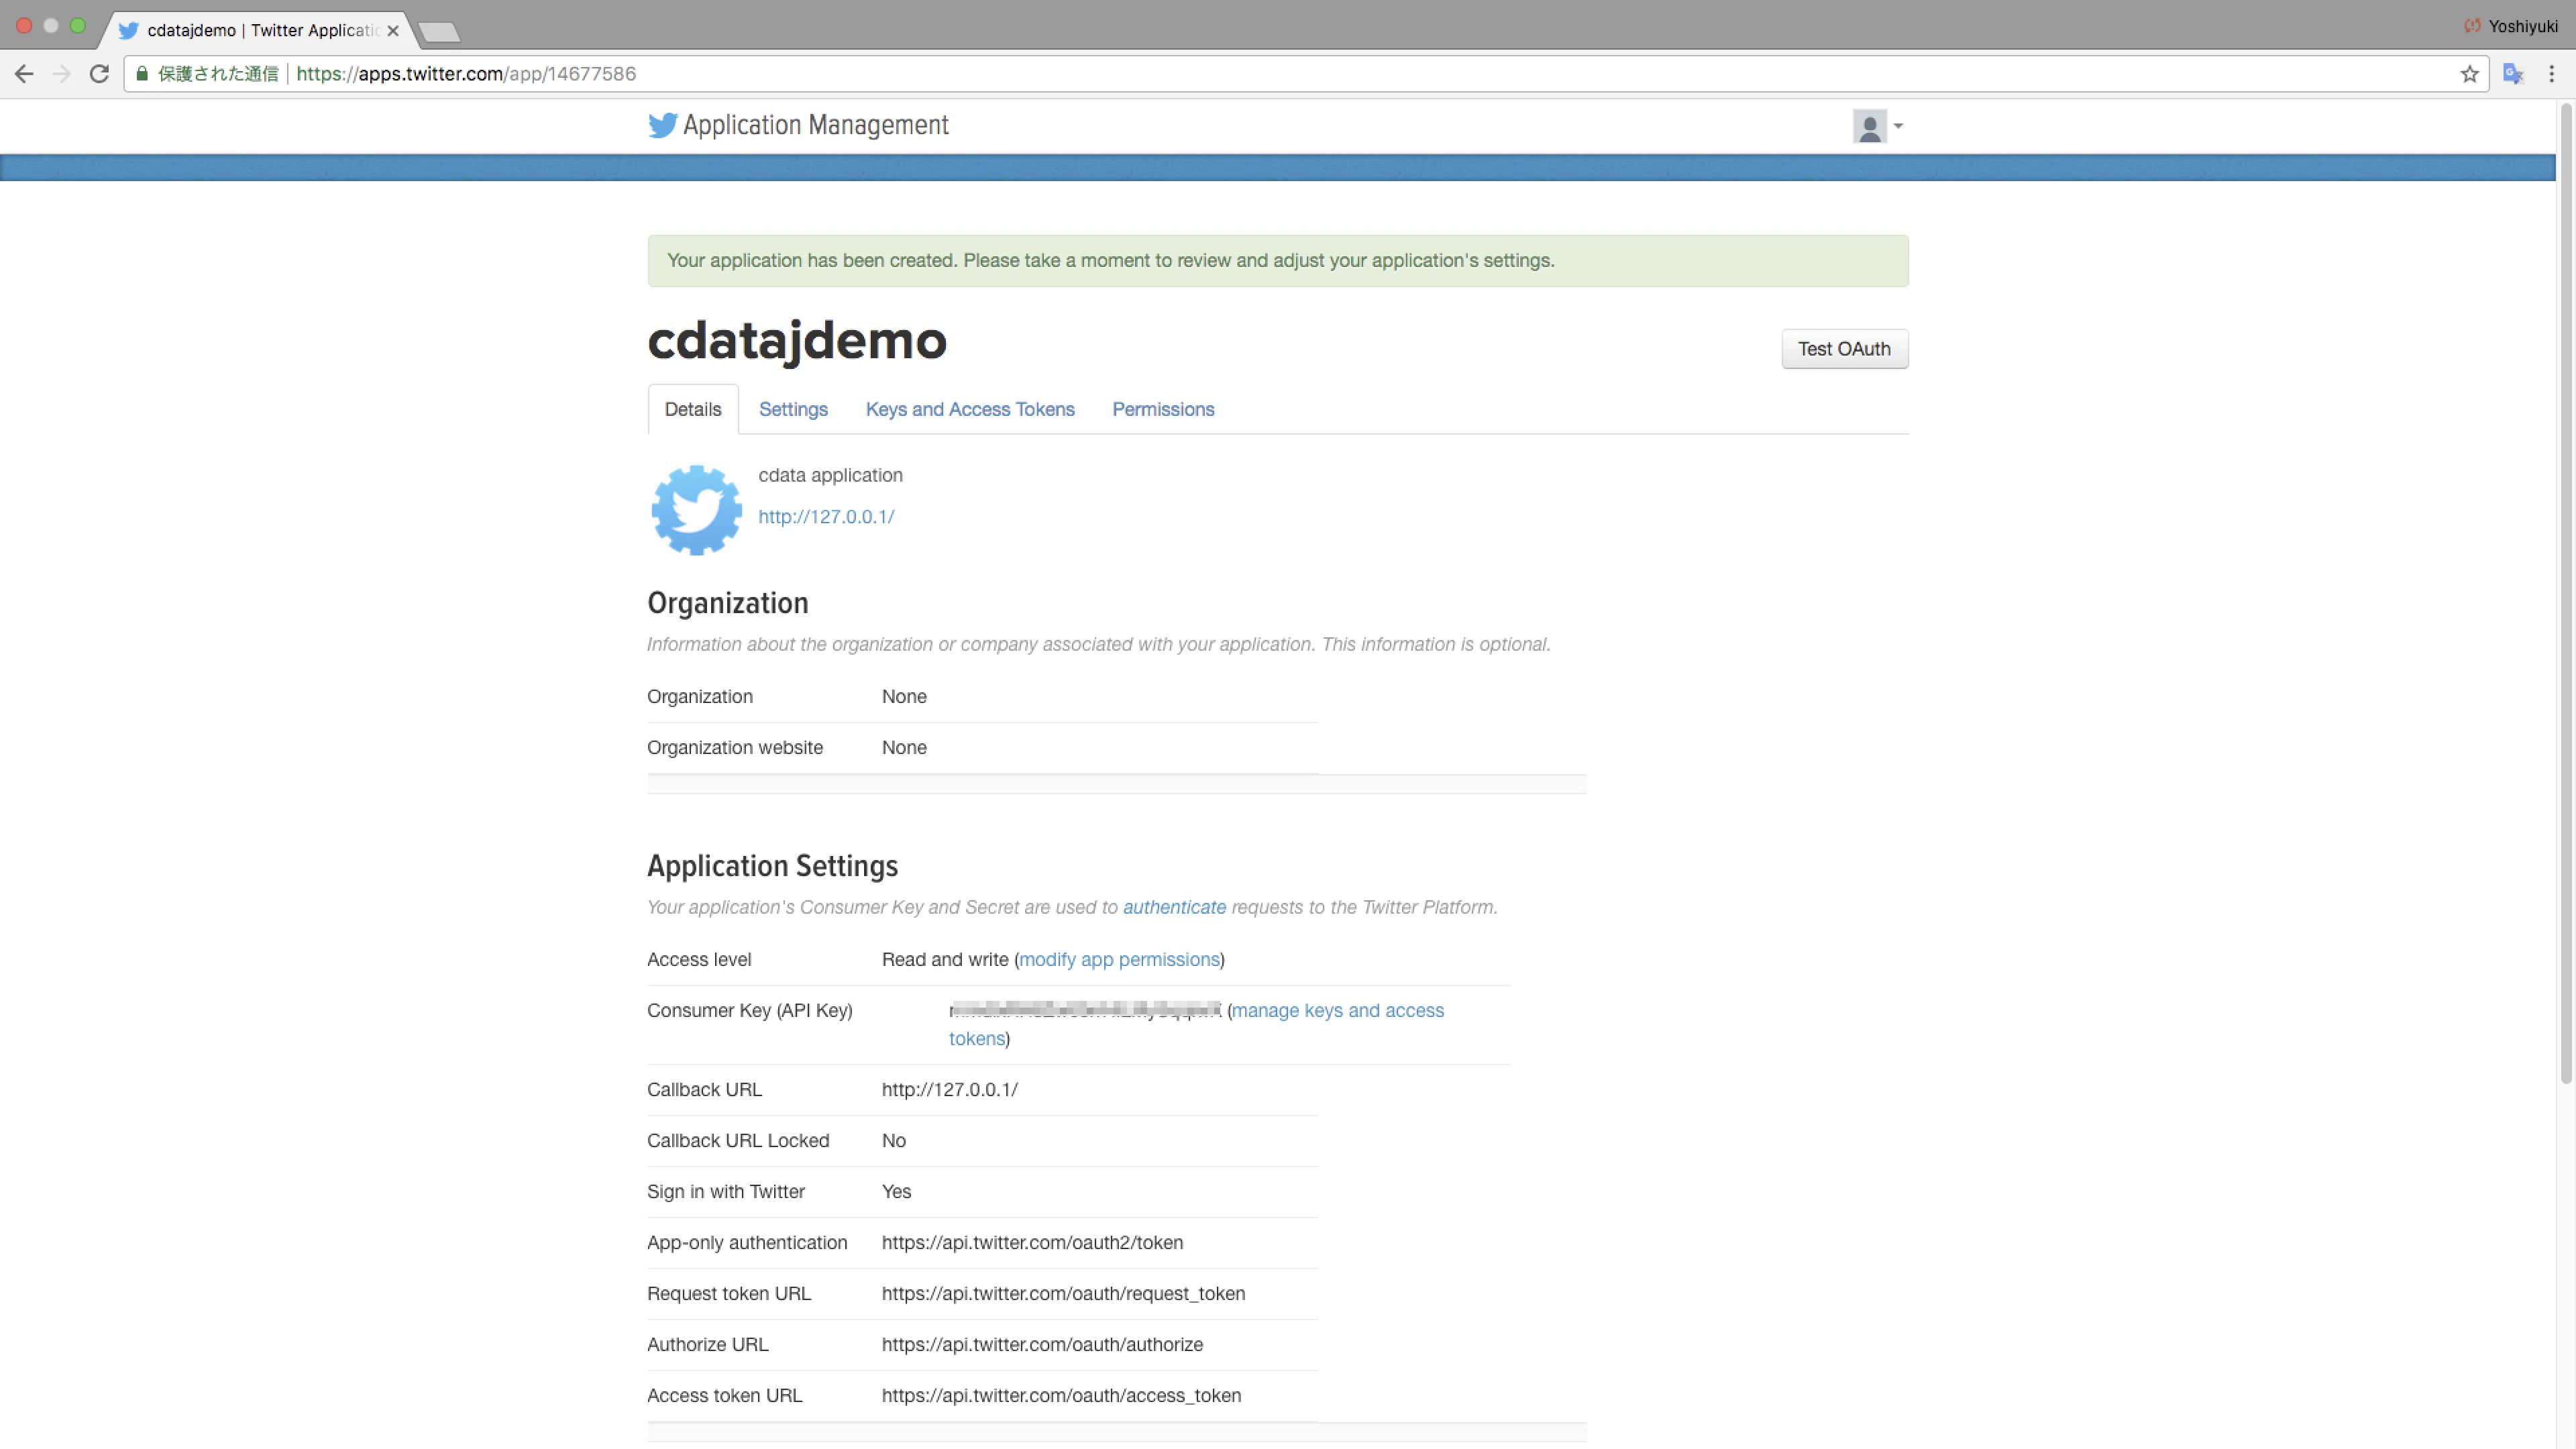Click the Callback URL Locked No value
The width and height of the screenshot is (2576, 1449).
coord(894,1141)
